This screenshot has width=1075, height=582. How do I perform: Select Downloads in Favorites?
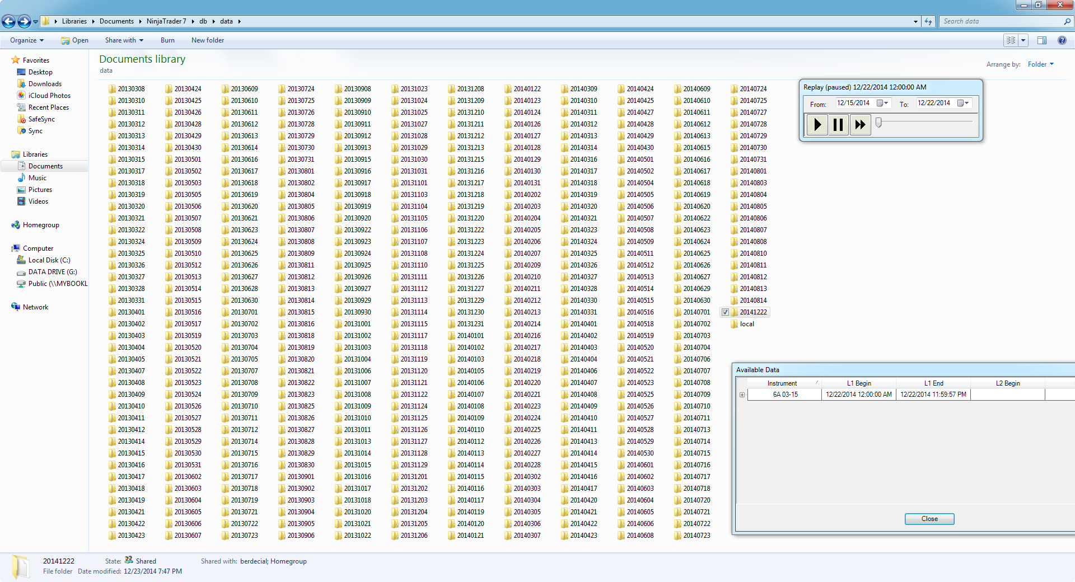point(45,84)
